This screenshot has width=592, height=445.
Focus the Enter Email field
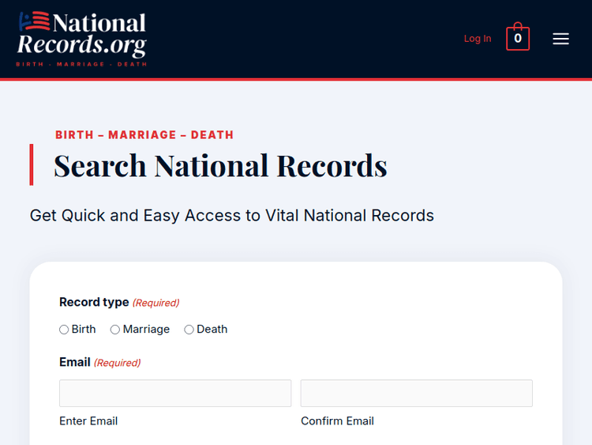coord(175,393)
